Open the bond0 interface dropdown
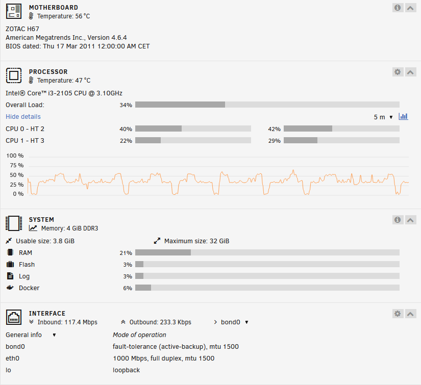This screenshot has height=385, width=421. coord(234,322)
